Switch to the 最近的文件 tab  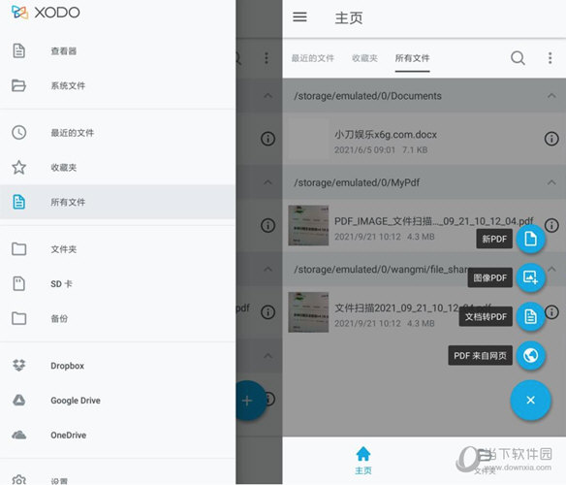pyautogui.click(x=313, y=58)
